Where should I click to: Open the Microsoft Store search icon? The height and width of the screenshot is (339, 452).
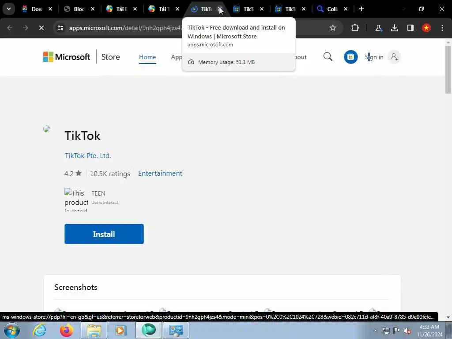click(328, 57)
